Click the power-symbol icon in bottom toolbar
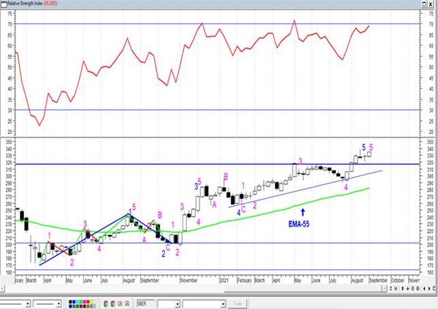Screen dimensions: 438x310 pyautogui.click(x=120, y=303)
